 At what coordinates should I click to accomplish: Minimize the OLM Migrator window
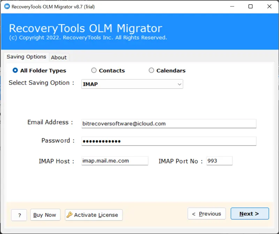[232, 7]
